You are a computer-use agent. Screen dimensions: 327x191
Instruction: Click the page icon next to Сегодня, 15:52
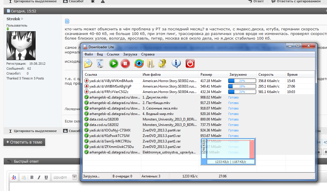[8, 11]
